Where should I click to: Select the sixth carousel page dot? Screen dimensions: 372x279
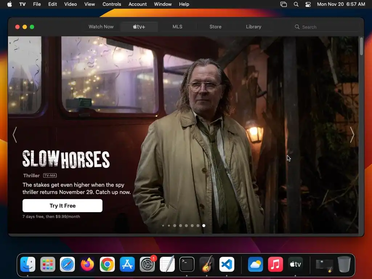pos(192,226)
